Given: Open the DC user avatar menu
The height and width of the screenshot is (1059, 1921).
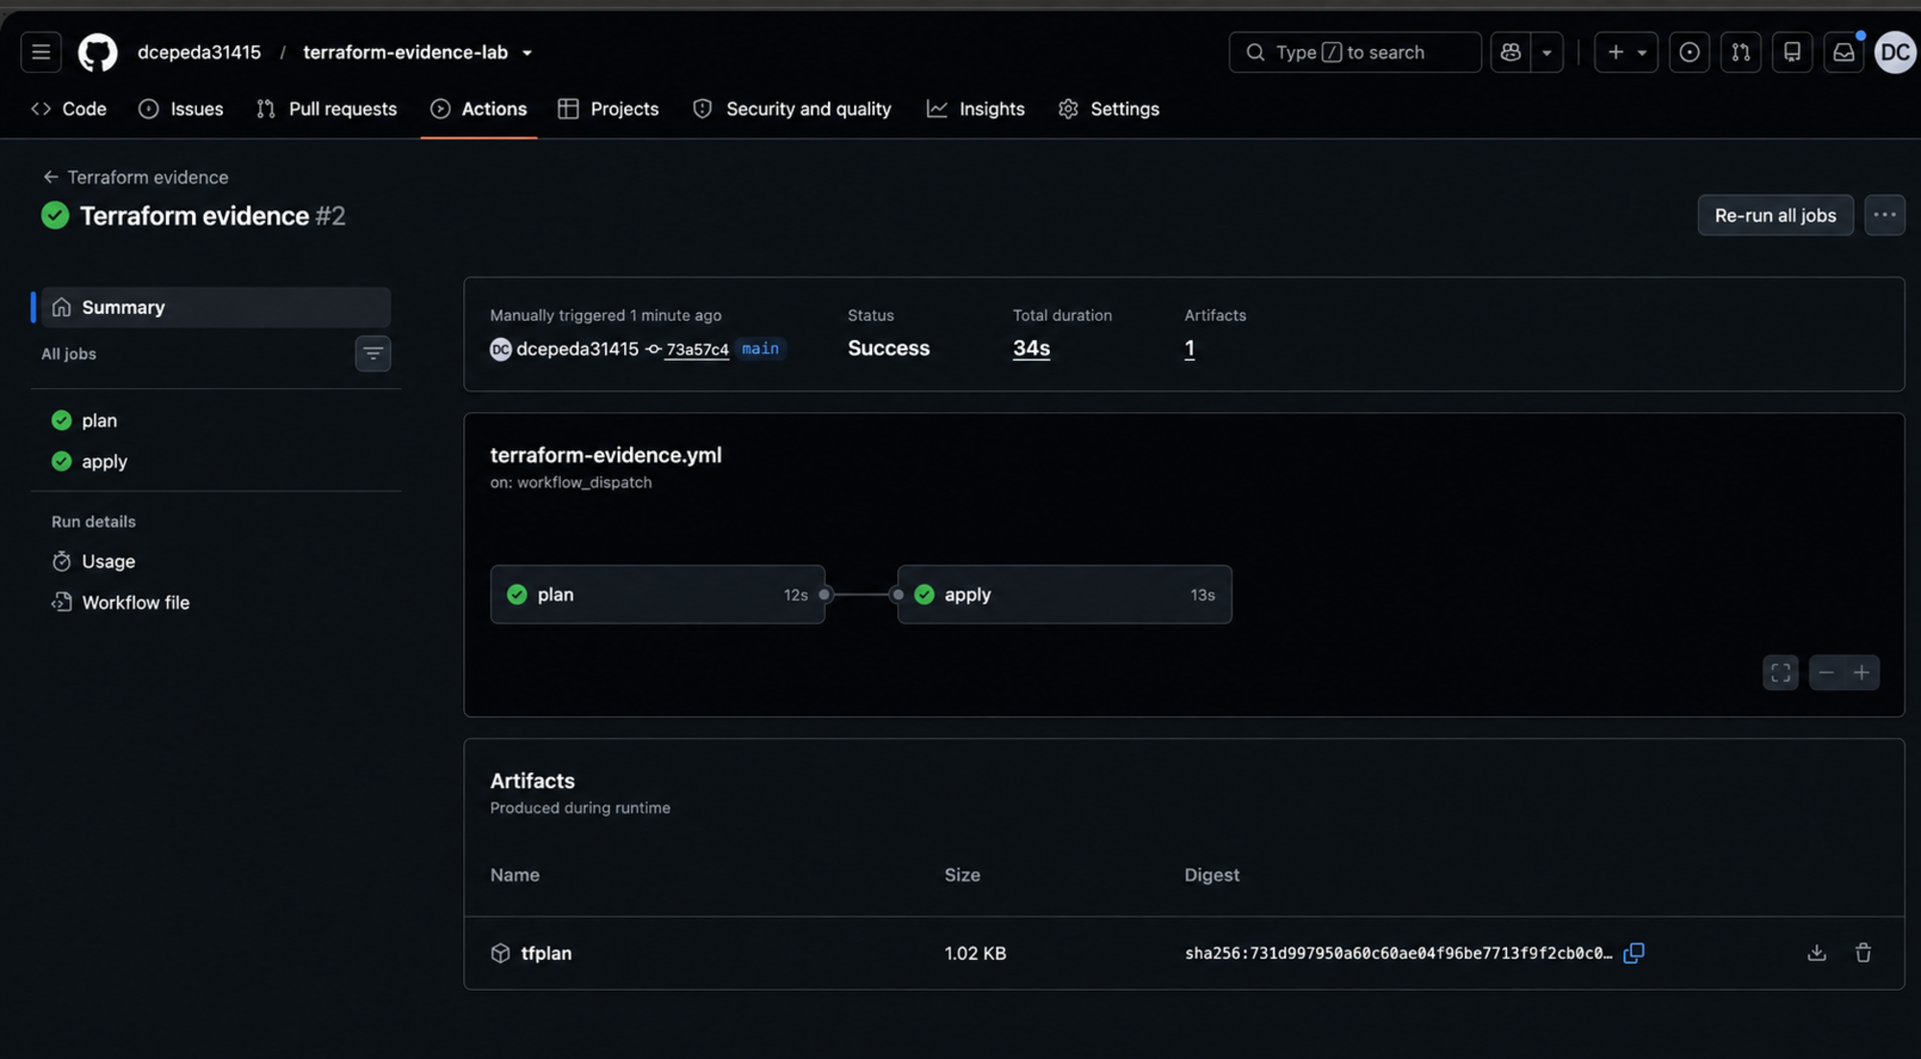Looking at the screenshot, I should (1895, 52).
